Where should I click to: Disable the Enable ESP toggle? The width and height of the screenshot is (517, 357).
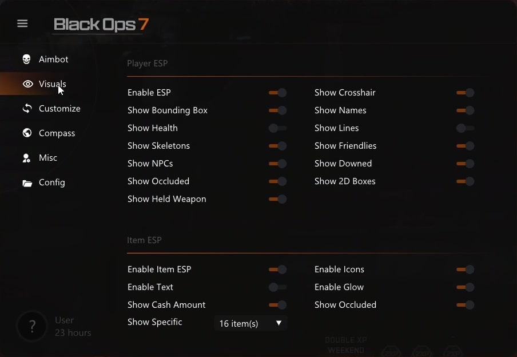point(277,92)
